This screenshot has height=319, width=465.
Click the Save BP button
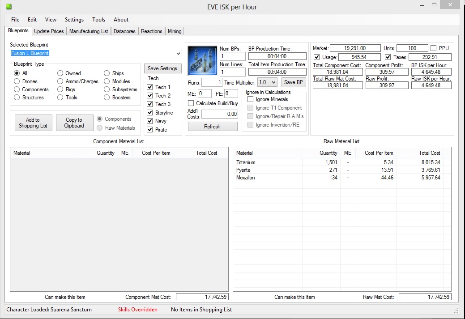pyautogui.click(x=293, y=82)
